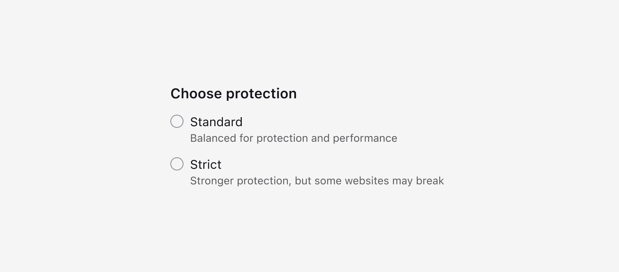Click 'Stronger protection, but some websites may break' text

(317, 181)
